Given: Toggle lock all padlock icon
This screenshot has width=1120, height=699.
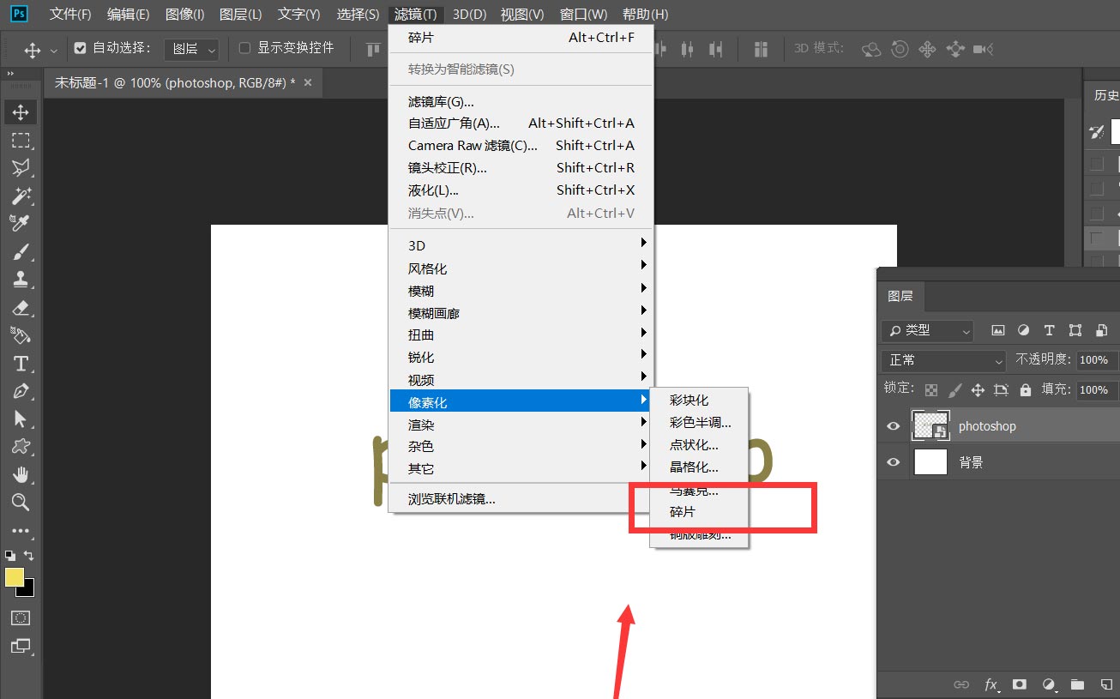Looking at the screenshot, I should (x=1025, y=389).
